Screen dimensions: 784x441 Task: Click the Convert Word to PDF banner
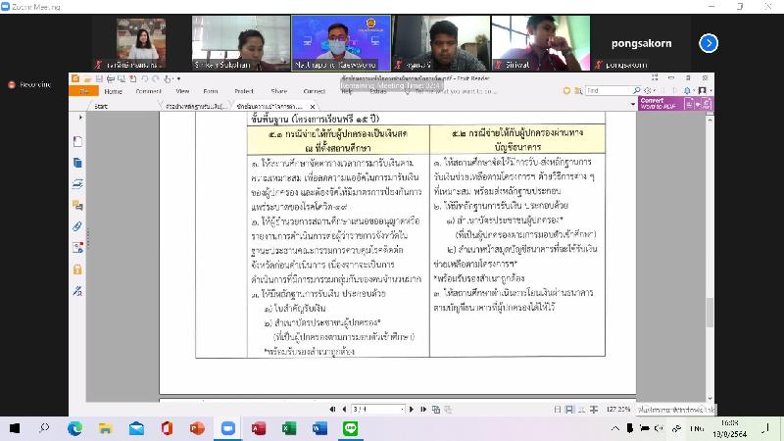coord(676,103)
